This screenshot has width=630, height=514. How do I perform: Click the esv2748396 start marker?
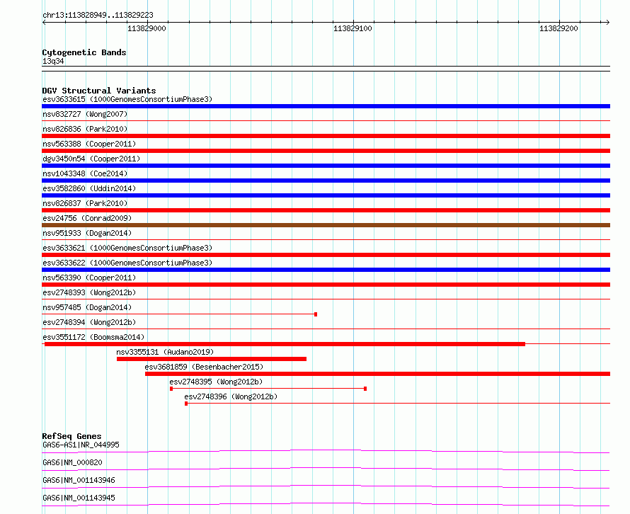point(186,404)
